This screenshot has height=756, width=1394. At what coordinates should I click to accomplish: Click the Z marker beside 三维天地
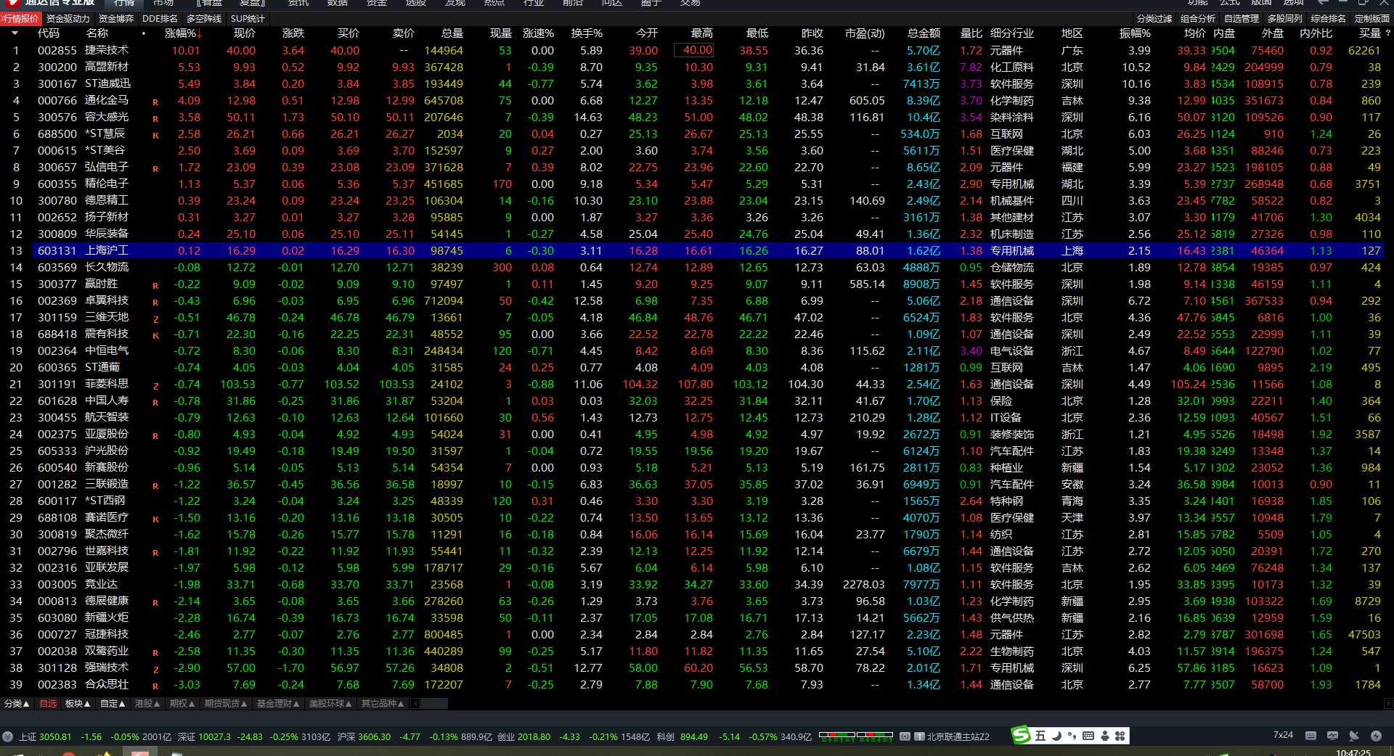(155, 319)
